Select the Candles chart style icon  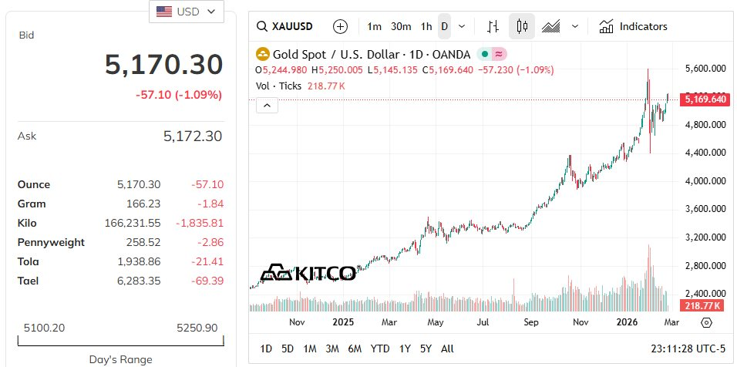[522, 26]
